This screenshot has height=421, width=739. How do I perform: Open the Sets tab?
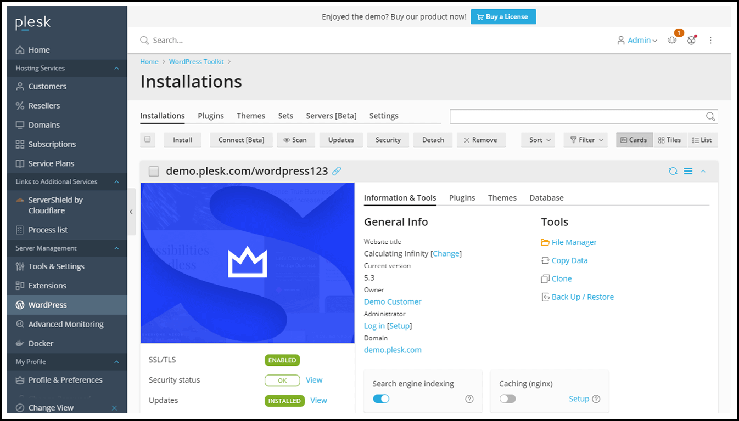pyautogui.click(x=285, y=116)
